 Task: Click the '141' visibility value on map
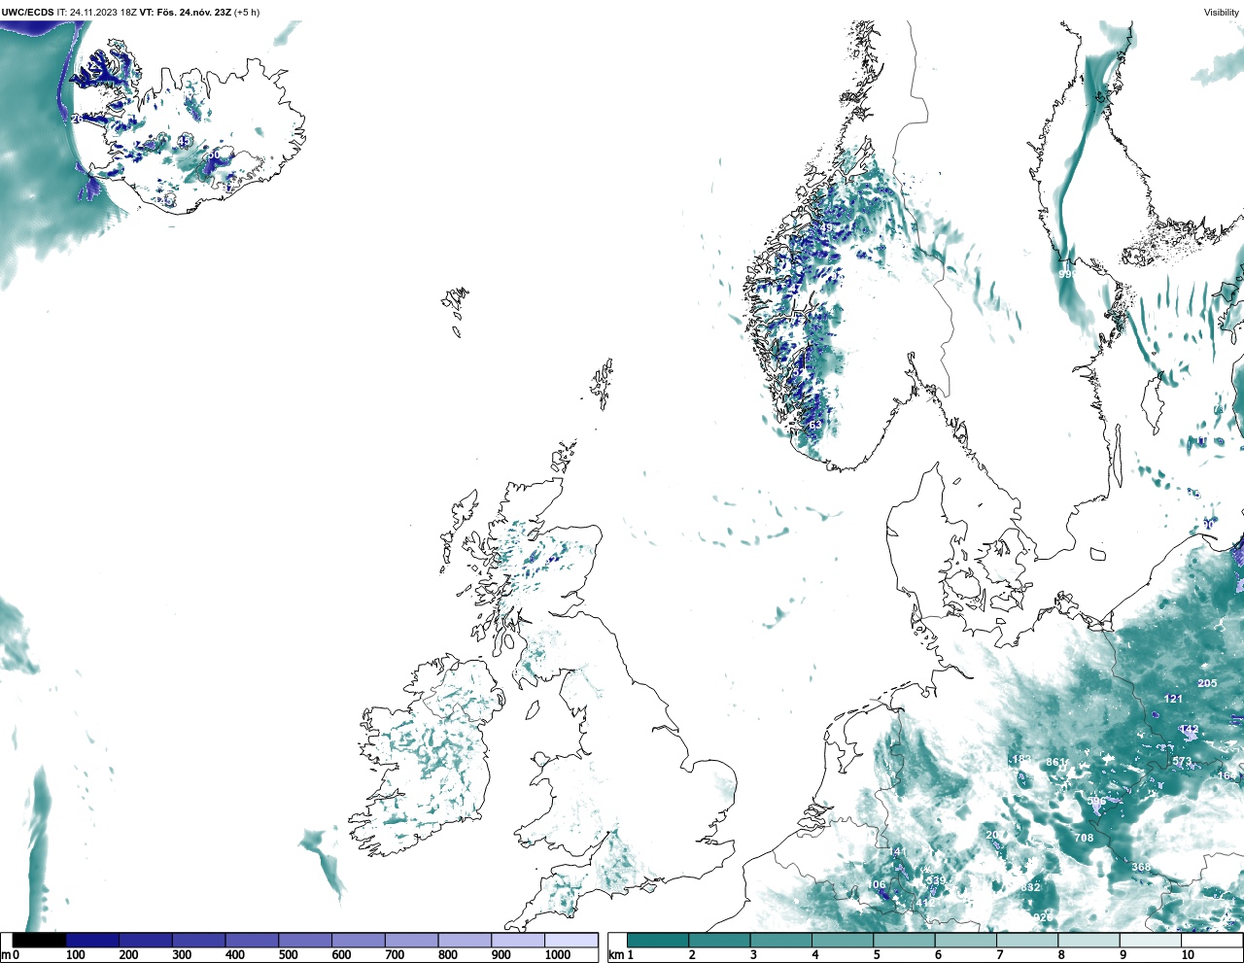[897, 851]
